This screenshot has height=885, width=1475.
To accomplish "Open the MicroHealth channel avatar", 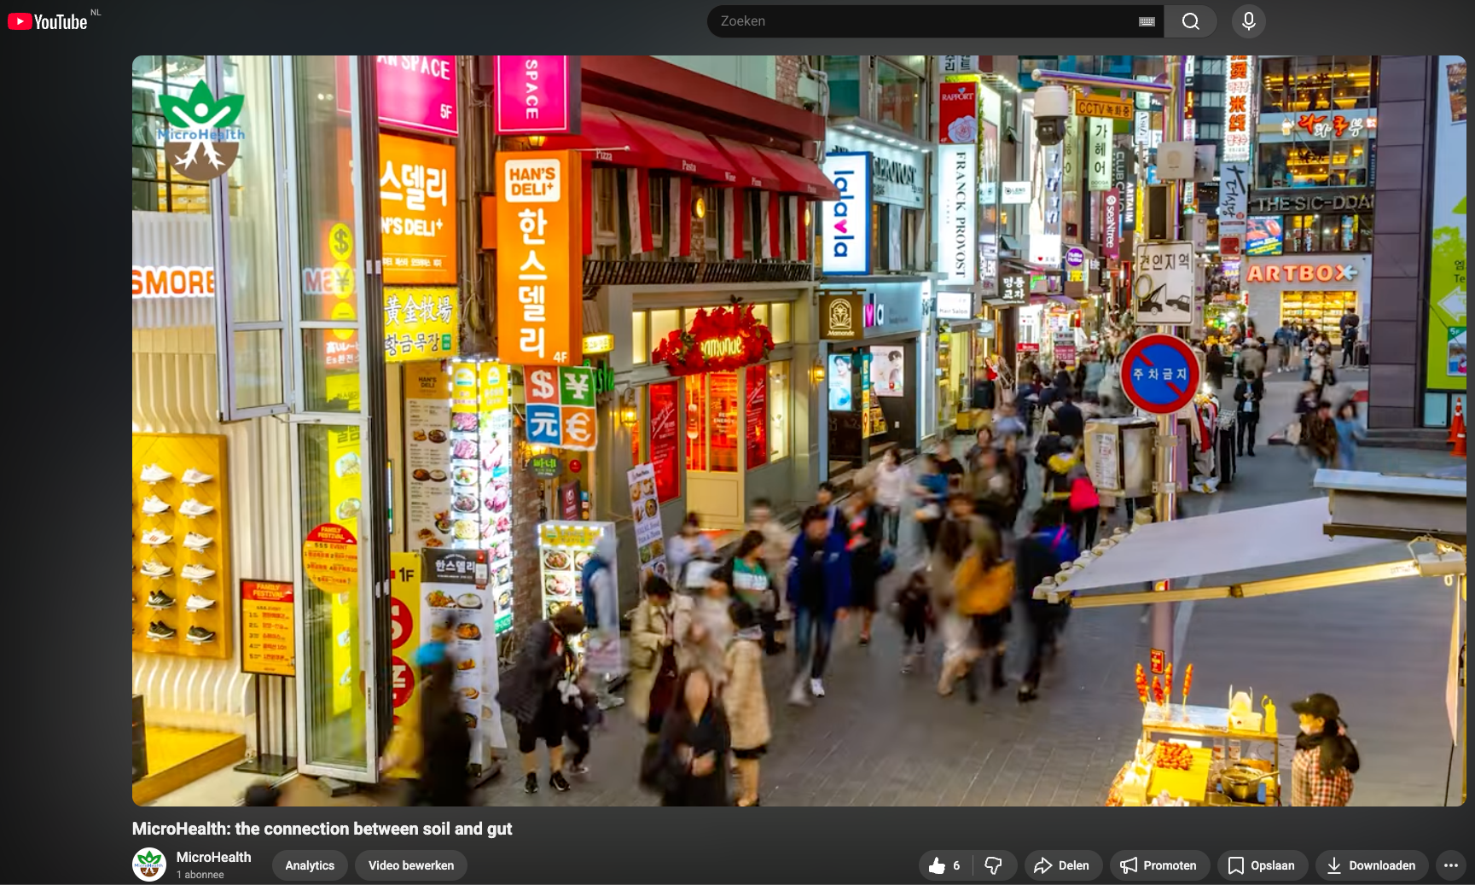I will tap(149, 865).
